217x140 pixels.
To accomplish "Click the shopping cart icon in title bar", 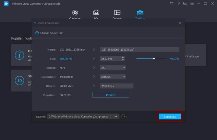I will click(171, 4).
